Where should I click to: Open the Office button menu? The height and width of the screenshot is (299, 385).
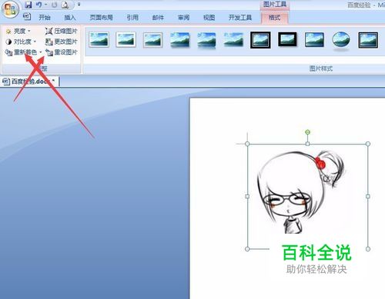10,9
